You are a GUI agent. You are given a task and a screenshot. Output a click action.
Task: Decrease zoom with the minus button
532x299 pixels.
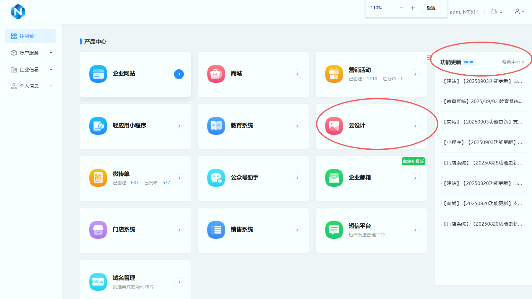click(401, 8)
